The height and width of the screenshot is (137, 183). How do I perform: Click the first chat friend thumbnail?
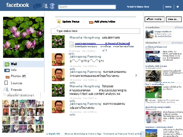(x=6, y=104)
